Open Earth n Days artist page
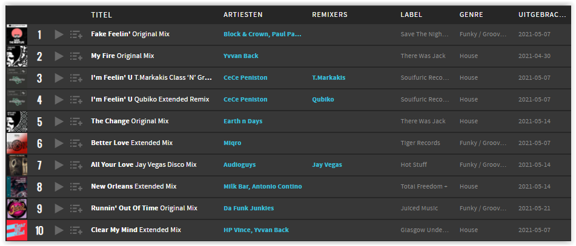This screenshot has height=246, width=576. tap(243, 121)
